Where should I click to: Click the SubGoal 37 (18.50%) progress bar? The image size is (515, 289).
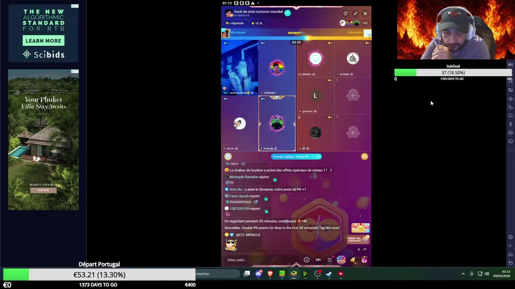coord(453,73)
